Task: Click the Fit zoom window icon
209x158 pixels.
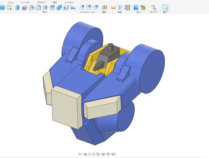Action: [98, 154]
